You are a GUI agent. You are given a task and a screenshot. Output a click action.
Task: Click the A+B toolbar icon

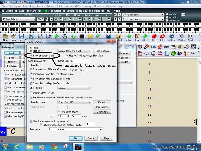153,47
